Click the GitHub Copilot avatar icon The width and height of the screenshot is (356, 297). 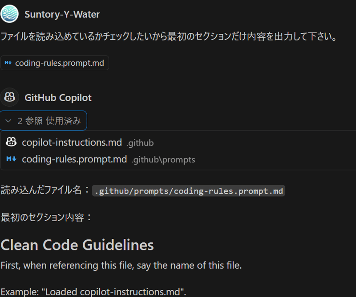(x=10, y=97)
